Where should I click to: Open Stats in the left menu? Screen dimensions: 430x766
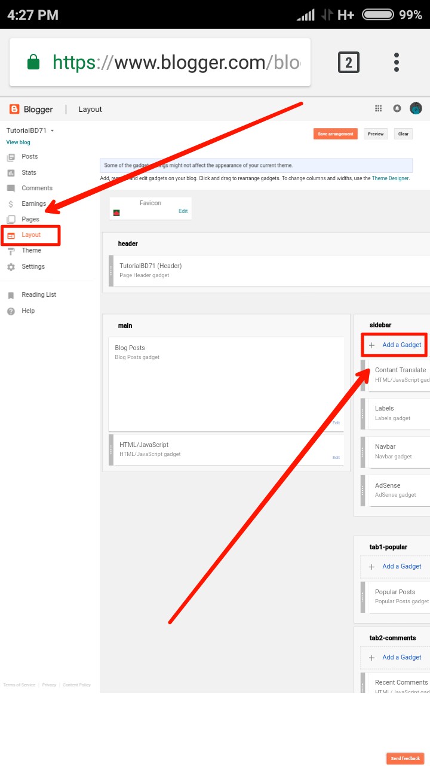click(x=29, y=173)
